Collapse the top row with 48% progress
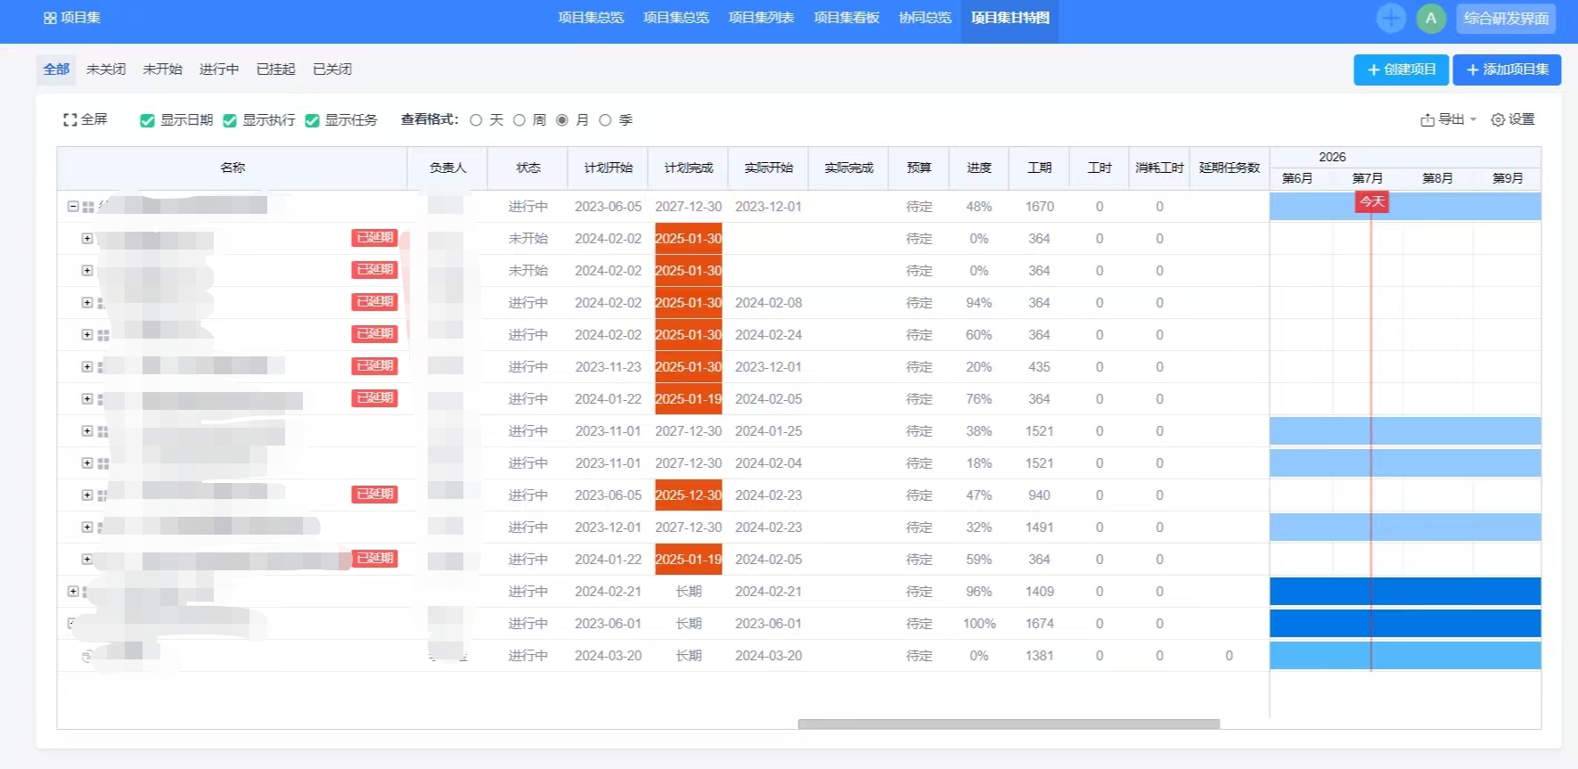 coord(73,206)
